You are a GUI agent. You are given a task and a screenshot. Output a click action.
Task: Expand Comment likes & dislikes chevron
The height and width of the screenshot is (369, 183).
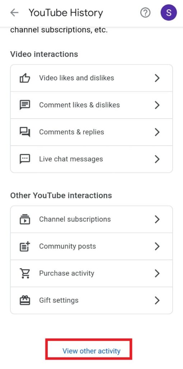point(157,105)
